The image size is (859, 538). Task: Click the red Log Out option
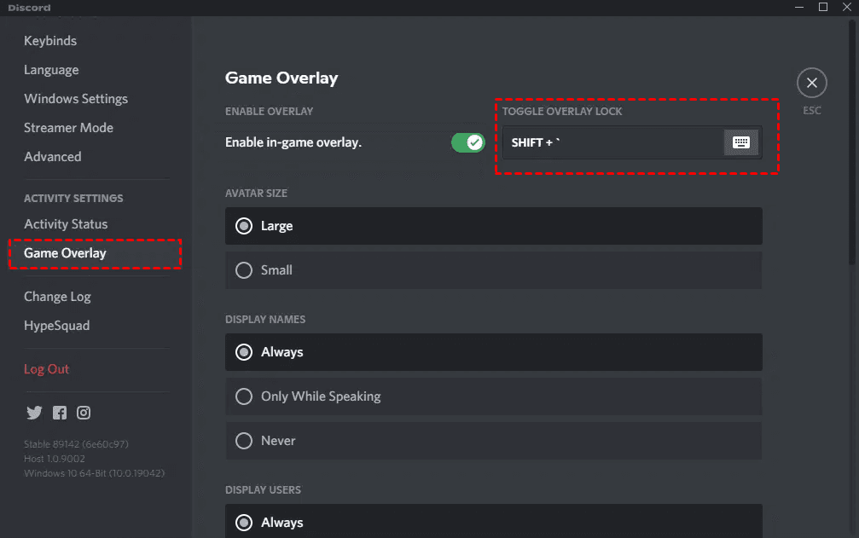click(x=47, y=369)
